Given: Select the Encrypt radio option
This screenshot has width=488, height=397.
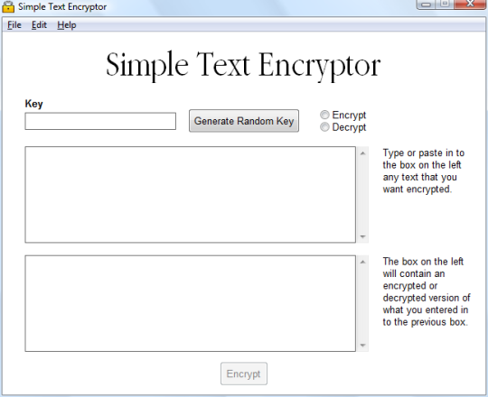Looking at the screenshot, I should (x=343, y=115).
